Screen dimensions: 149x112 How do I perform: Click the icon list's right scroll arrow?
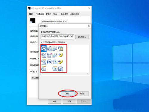coord(88,74)
